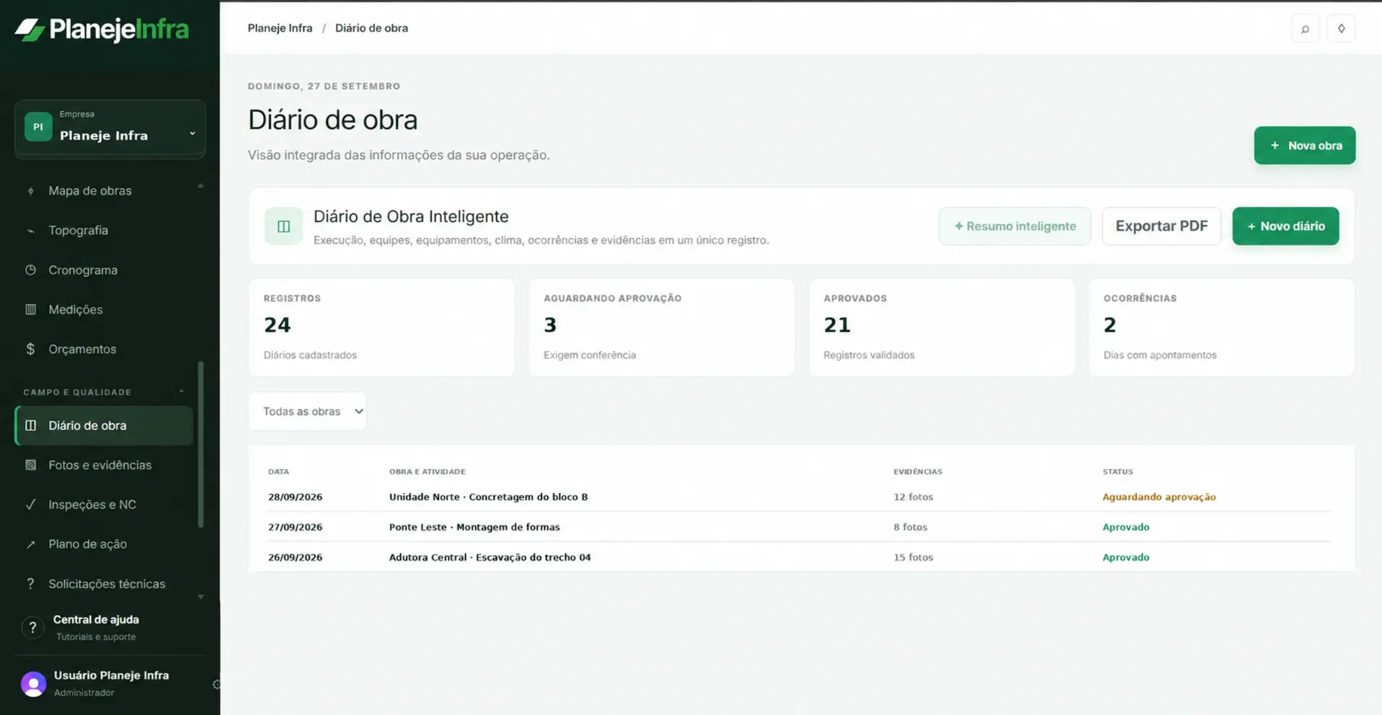Click sidebar scroll down arrow
Screen dimensions: 1382x715
[200, 597]
